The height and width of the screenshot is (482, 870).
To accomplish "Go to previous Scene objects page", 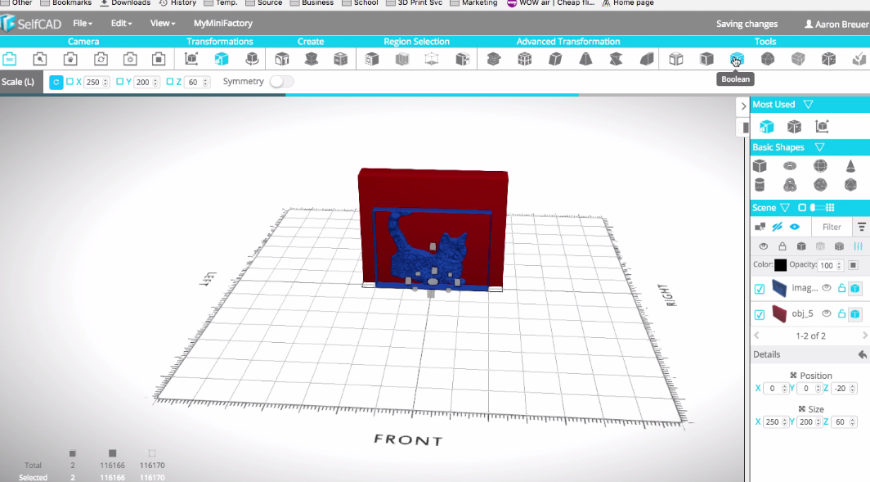I will click(756, 336).
